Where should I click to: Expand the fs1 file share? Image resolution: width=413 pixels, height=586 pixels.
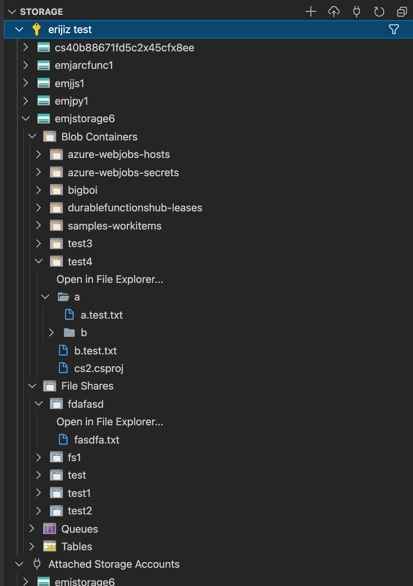(38, 457)
